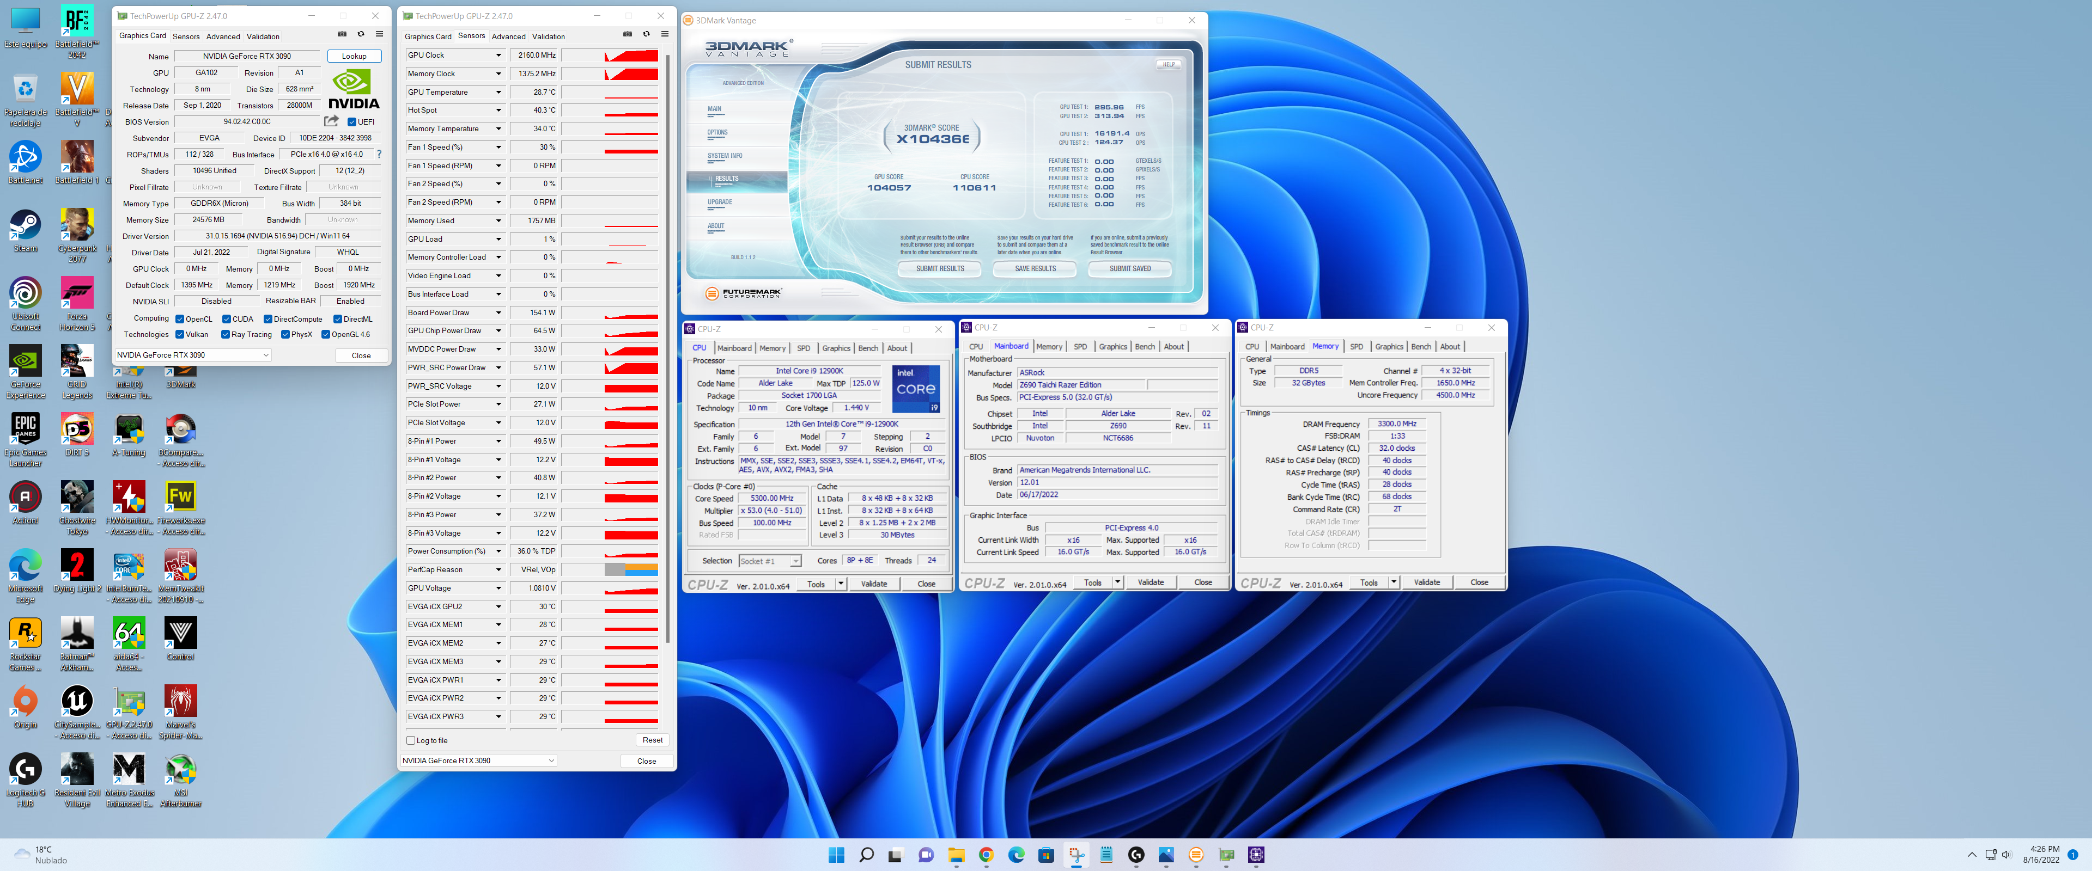Toggle the CUDA checkbox
The height and width of the screenshot is (871, 2092).
pyautogui.click(x=227, y=319)
